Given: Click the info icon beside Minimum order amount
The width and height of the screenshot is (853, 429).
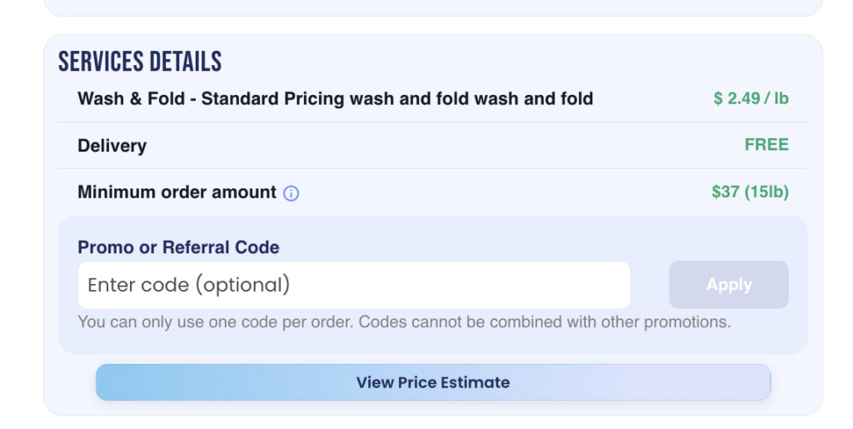Looking at the screenshot, I should [291, 193].
